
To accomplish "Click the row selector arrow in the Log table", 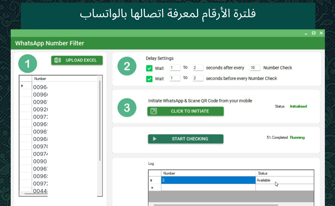I will [151, 180].
